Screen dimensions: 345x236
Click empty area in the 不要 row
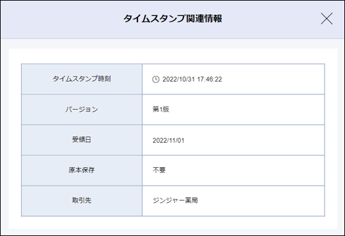coord(244,170)
